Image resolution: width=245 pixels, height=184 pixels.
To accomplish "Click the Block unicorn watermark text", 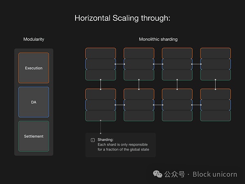I will click(215, 174).
